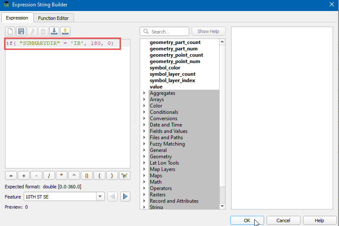This screenshot has height=226, width=339.
Task: Expand the Conditionals function group
Action: [x=144, y=112]
